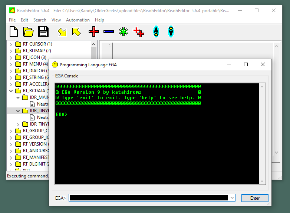Viewport: 290px width, 213px height.
Task: Collapse the selected IDR_TINY tree node
Action: 18,111
